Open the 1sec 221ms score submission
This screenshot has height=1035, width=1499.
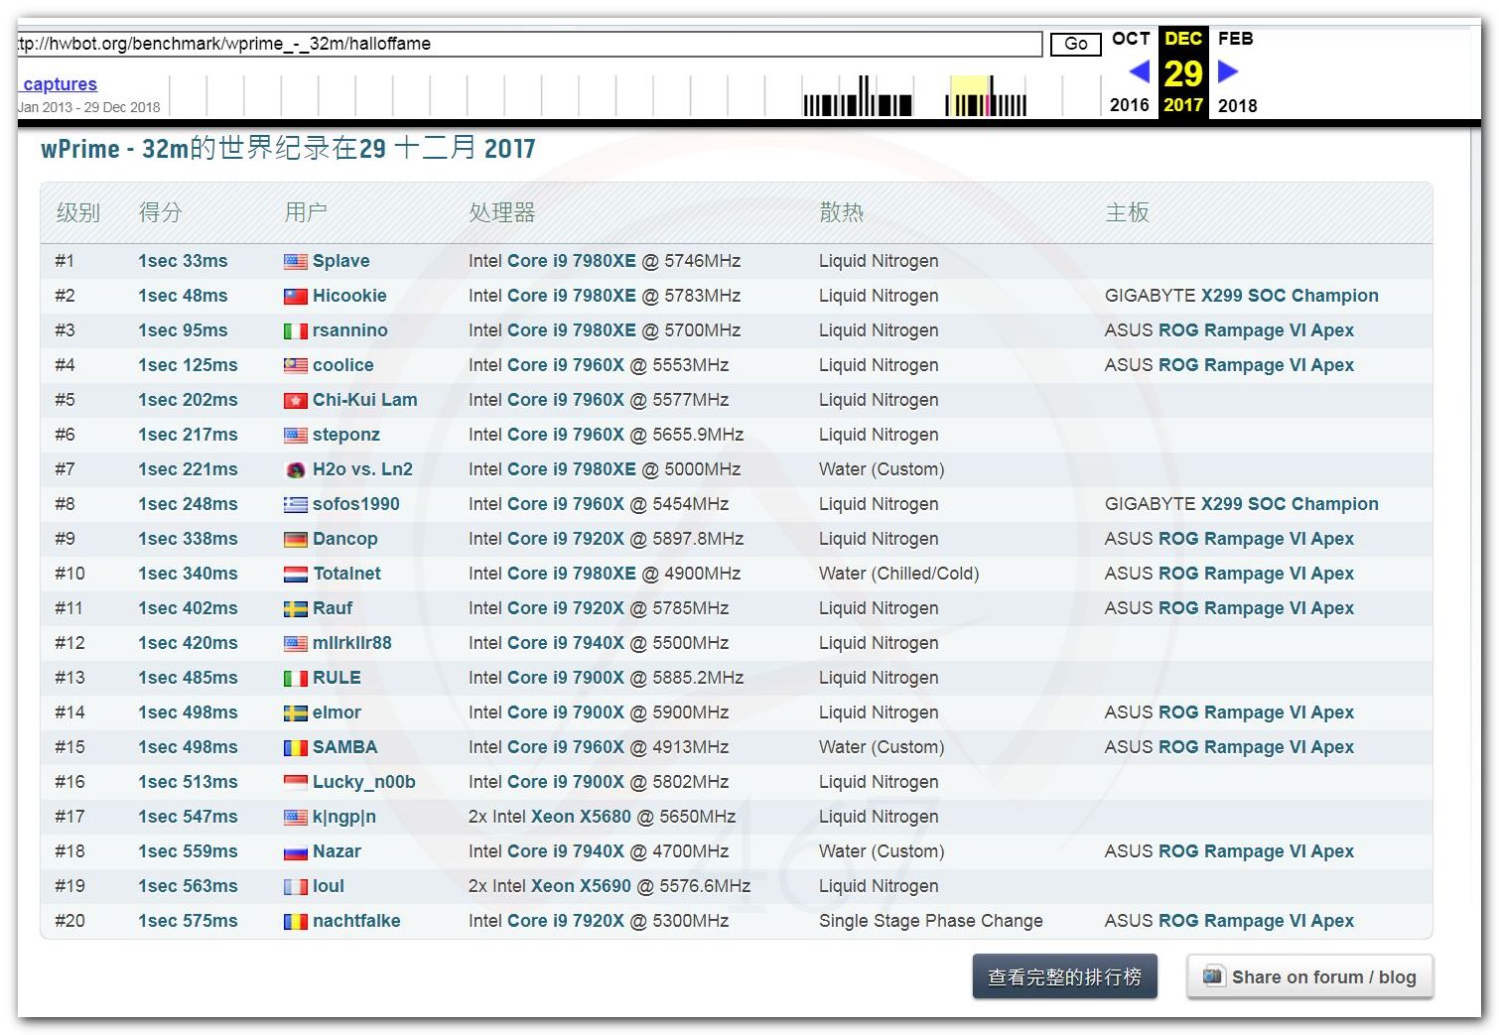pos(188,469)
